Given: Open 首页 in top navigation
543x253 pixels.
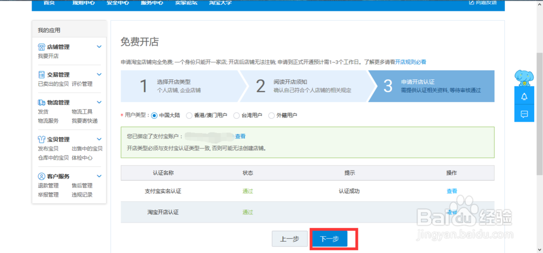Looking at the screenshot, I should [49, 3].
